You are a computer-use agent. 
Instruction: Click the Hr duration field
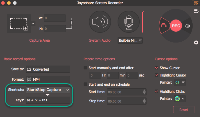(95, 75)
